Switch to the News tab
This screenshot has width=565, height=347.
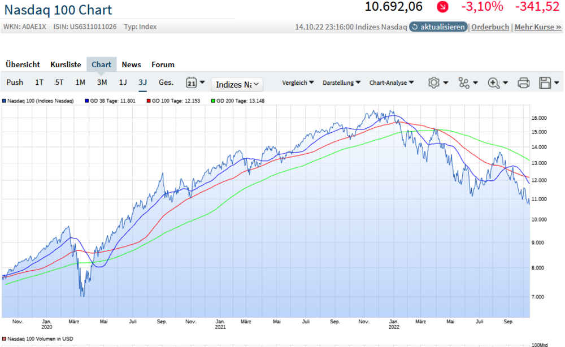(x=131, y=64)
